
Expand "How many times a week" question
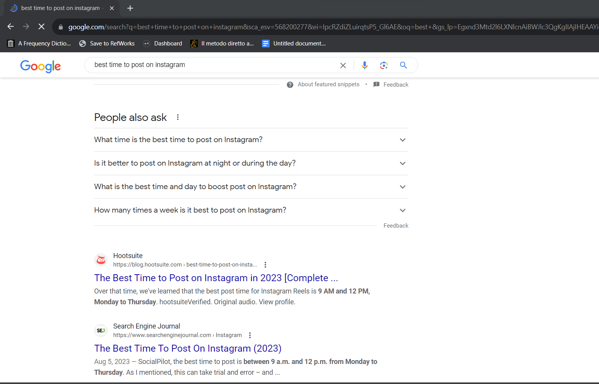[251, 210]
